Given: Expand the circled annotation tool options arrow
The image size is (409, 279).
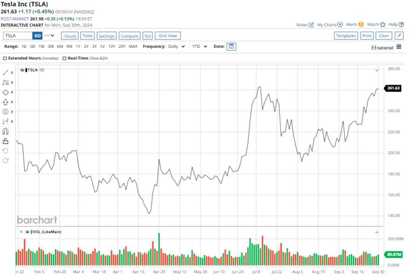Looking at the screenshot, I should pos(12,112).
